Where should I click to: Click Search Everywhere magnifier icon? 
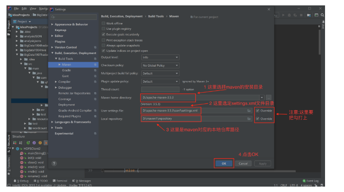tap(322, 15)
